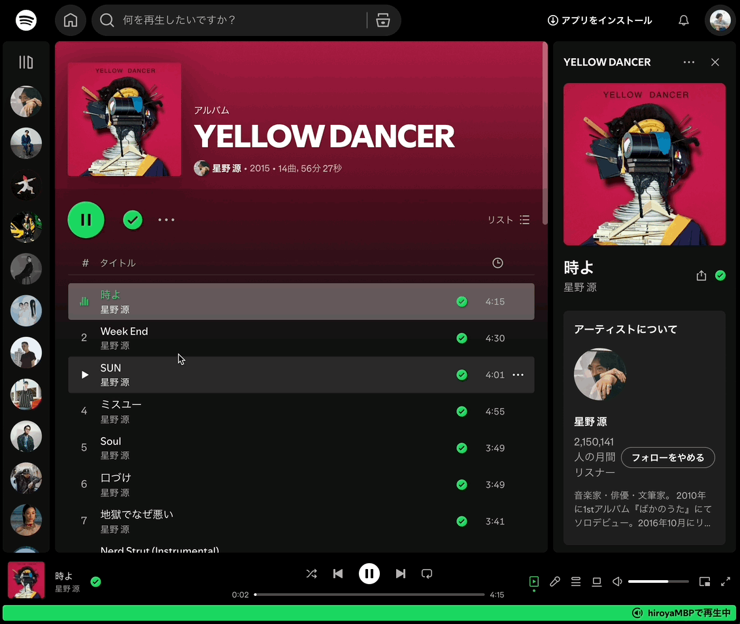Viewport: 740px width, 624px height.
Task: Open 星野 源 artist name in about card
Action: (590, 422)
